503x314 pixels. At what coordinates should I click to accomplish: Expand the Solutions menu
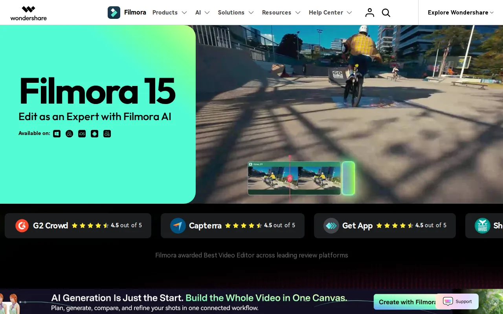[236, 13]
